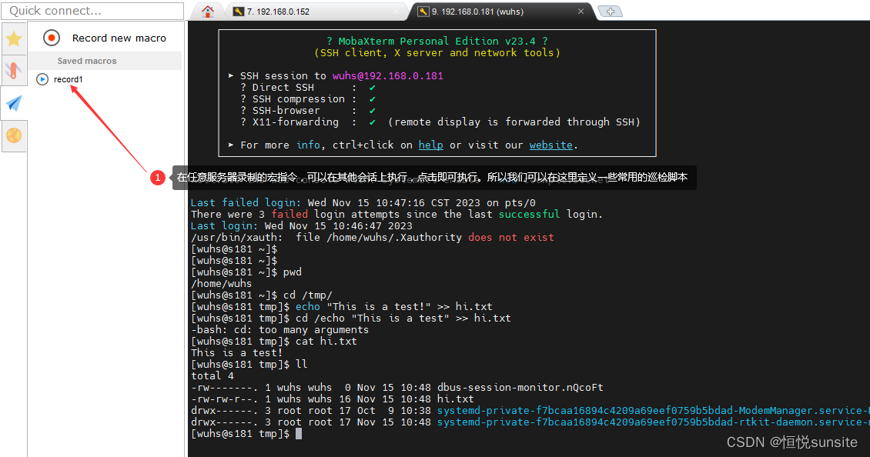Select the Macros paper plane sidebar tab

14,103
